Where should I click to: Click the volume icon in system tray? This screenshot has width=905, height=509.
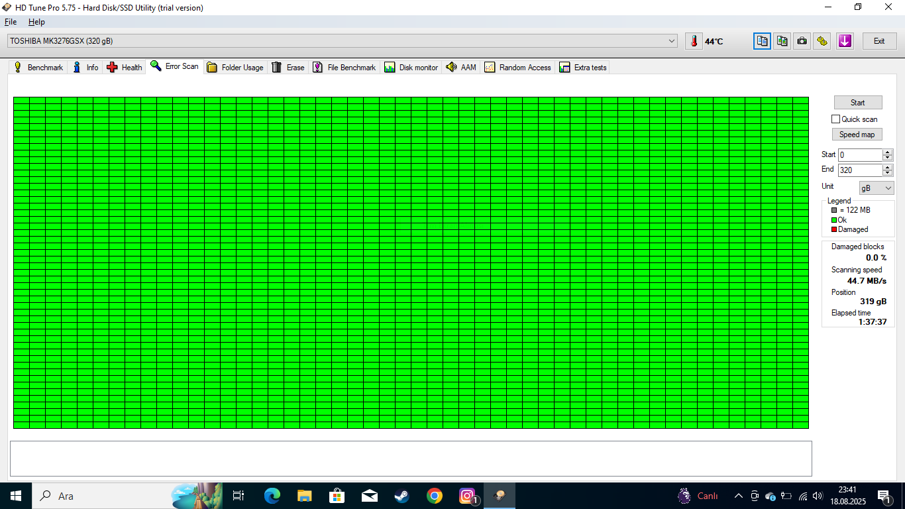(x=818, y=496)
